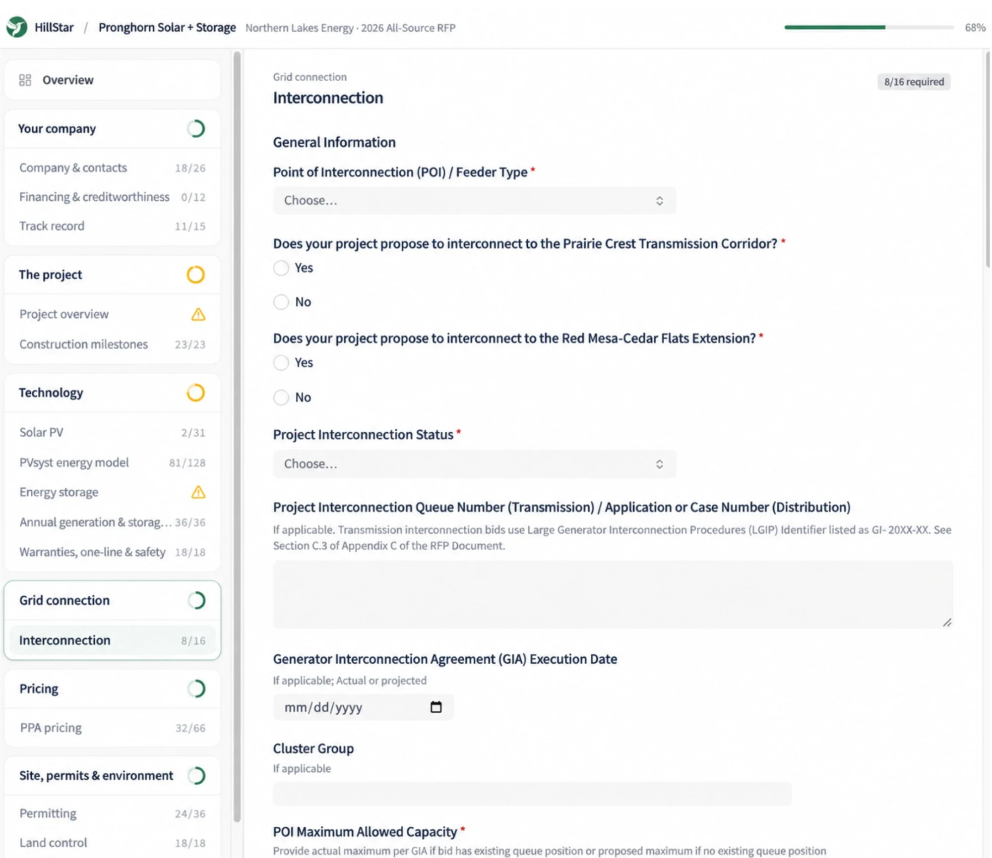The width and height of the screenshot is (992, 858).
Task: Click the Technology progress ring icon
Action: coord(195,392)
